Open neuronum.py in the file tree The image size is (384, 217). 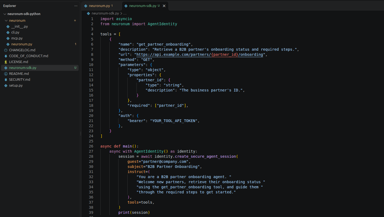22,44
